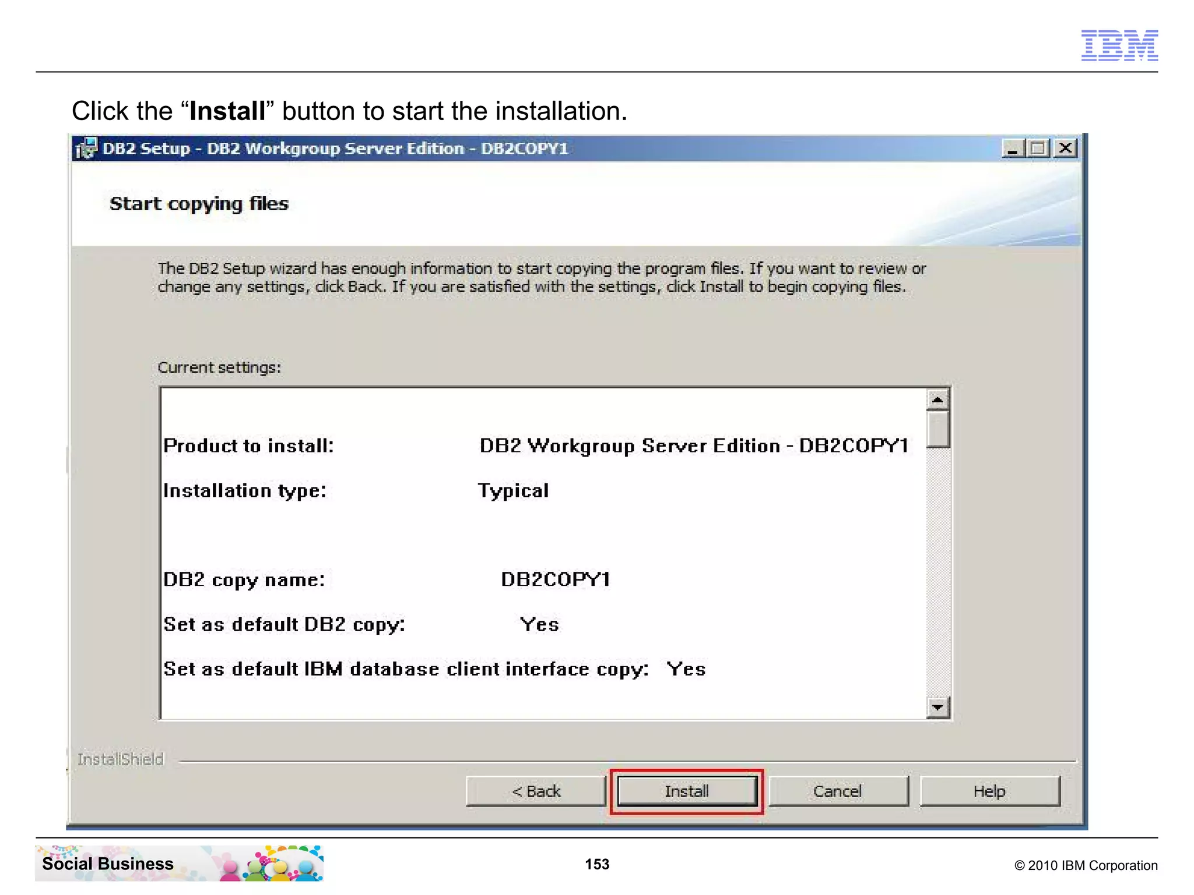Screen dimensions: 1194x895
Task: Click the DB2 Setup title bar icon
Action: tap(86, 148)
